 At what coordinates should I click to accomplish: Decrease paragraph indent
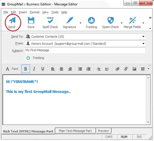tap(99, 69)
